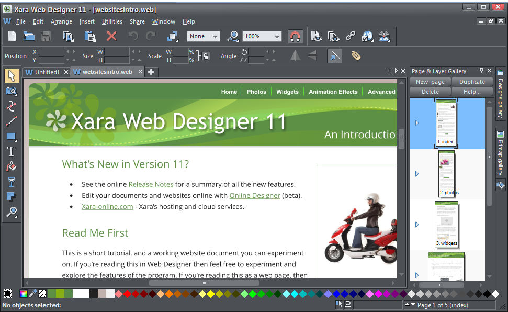The height and width of the screenshot is (312, 508).
Task: Expand layers of 1. index page
Action: pos(417,123)
